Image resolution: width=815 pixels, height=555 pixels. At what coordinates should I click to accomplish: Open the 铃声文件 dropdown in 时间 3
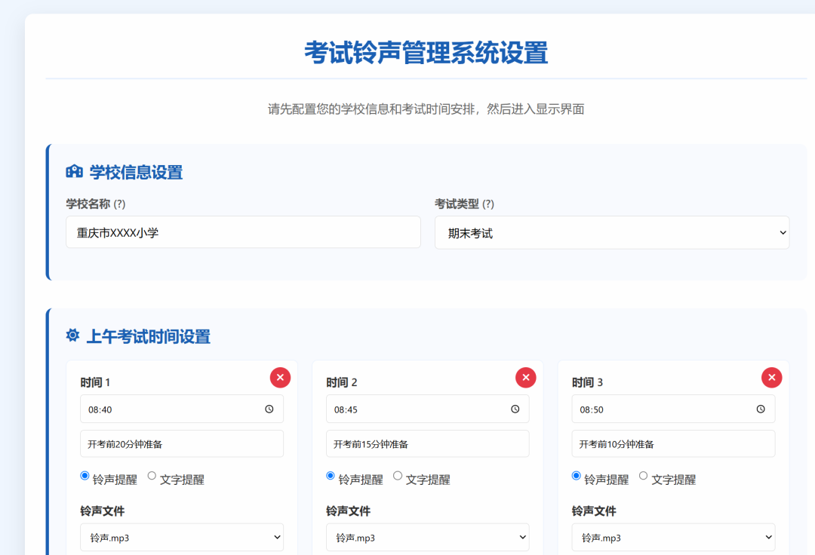coord(672,537)
